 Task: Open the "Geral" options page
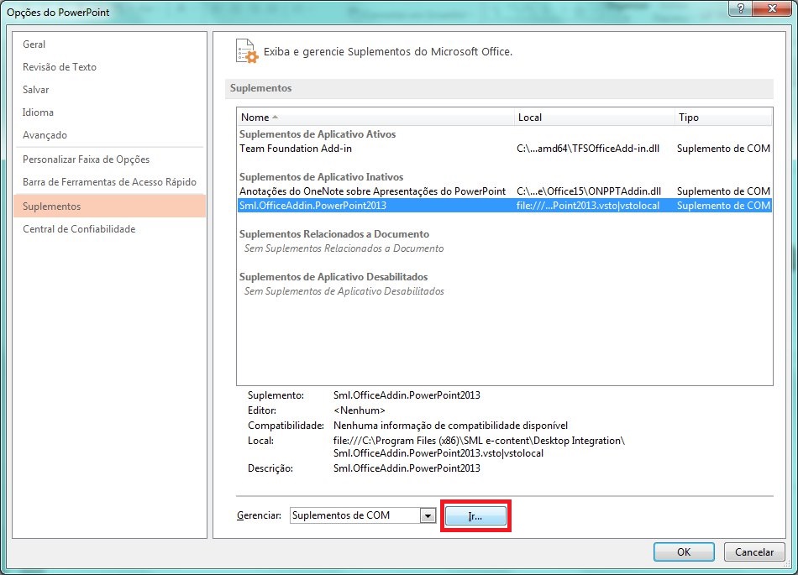pos(34,44)
